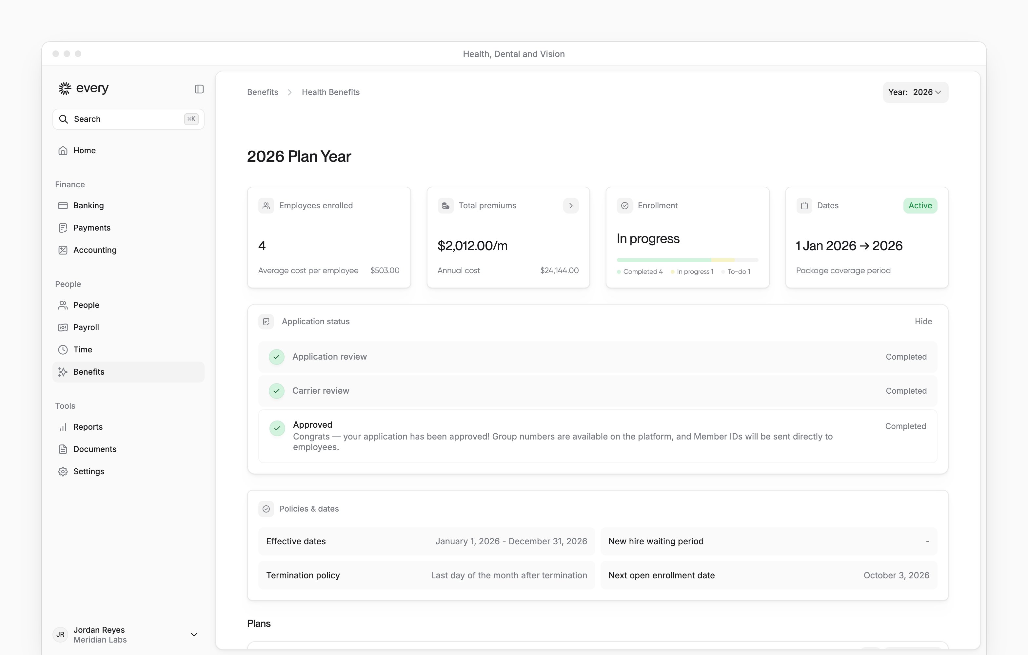1028x655 pixels.
Task: Click the Documents file icon
Action: (63, 449)
